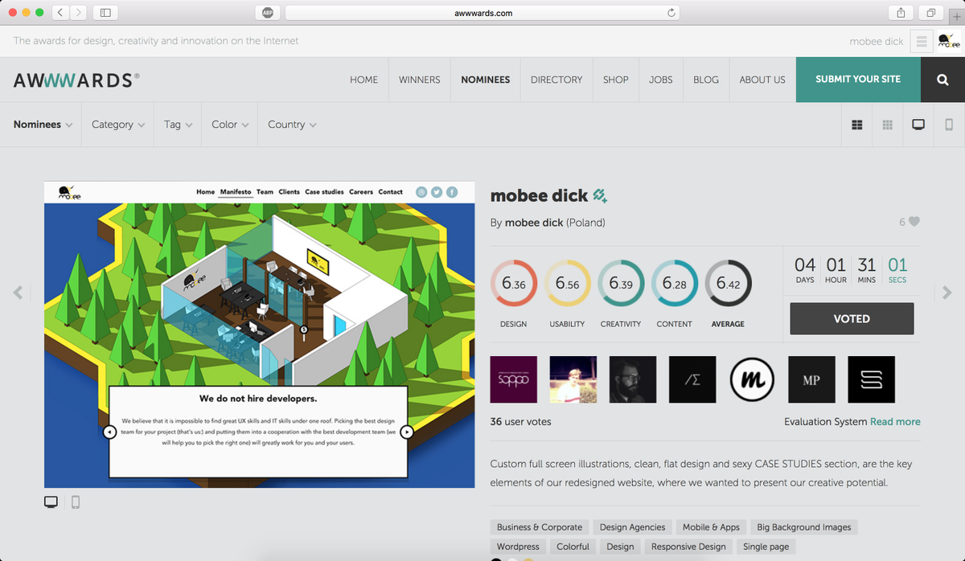Click the Usability score 6.56 gauge
The height and width of the screenshot is (561, 965).
coord(567,284)
